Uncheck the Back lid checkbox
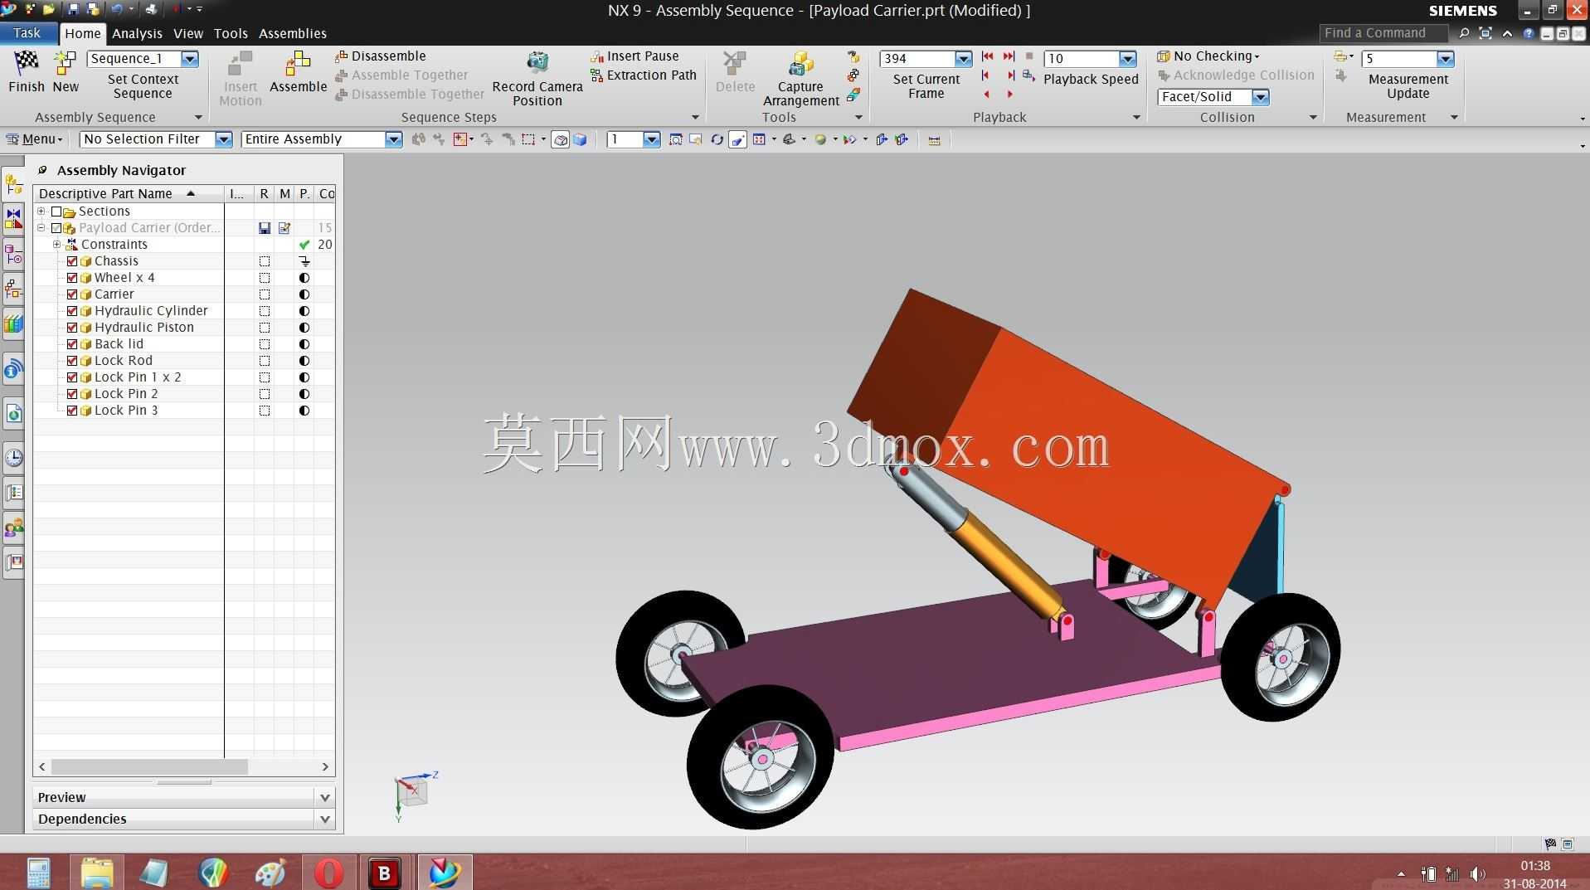Image resolution: width=1590 pixels, height=890 pixels. (72, 344)
